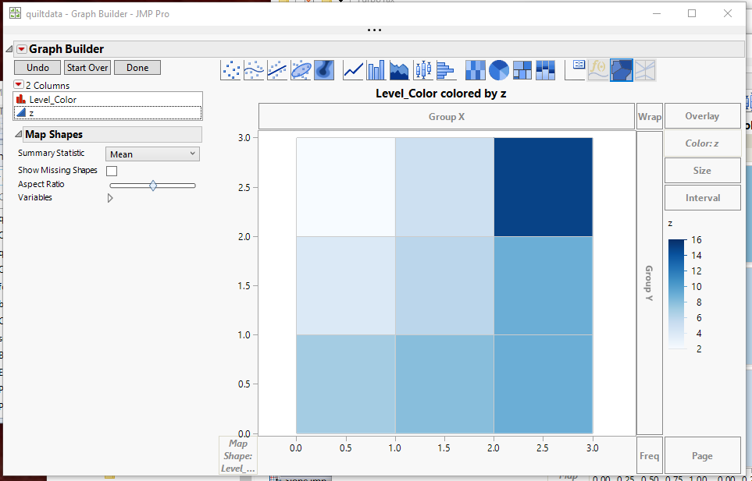Select the Contour element icon
Screen dimensions: 752x481
tap(324, 70)
